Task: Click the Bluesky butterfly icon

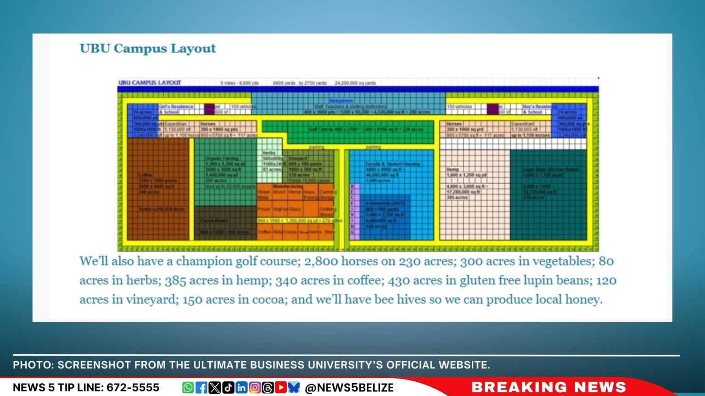Action: pos(294,387)
